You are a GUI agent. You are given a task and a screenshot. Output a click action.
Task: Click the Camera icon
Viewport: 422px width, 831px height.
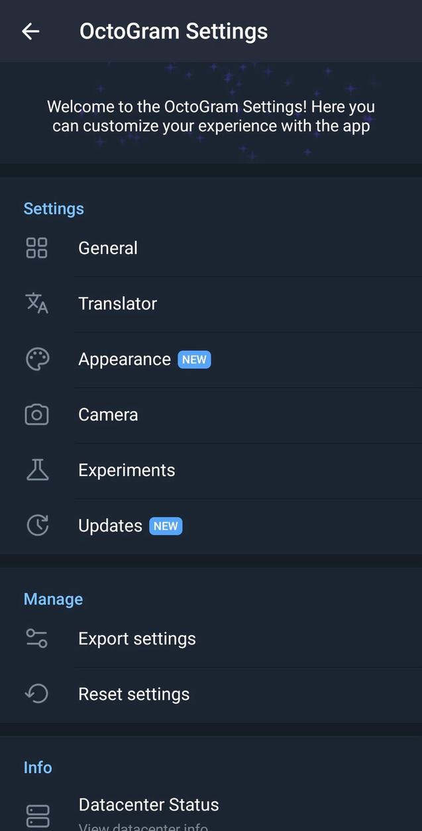coord(38,415)
